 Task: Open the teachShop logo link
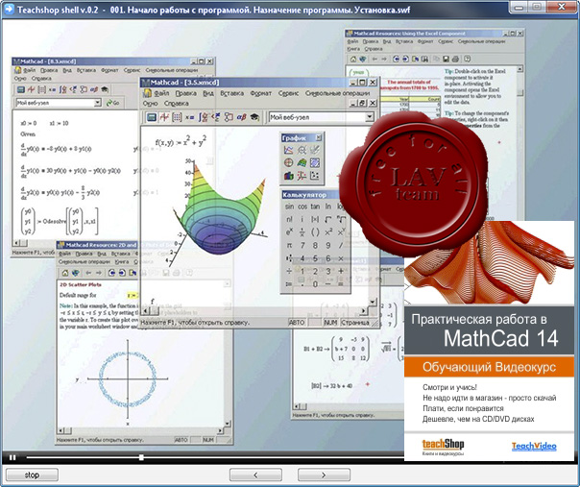pos(443,447)
